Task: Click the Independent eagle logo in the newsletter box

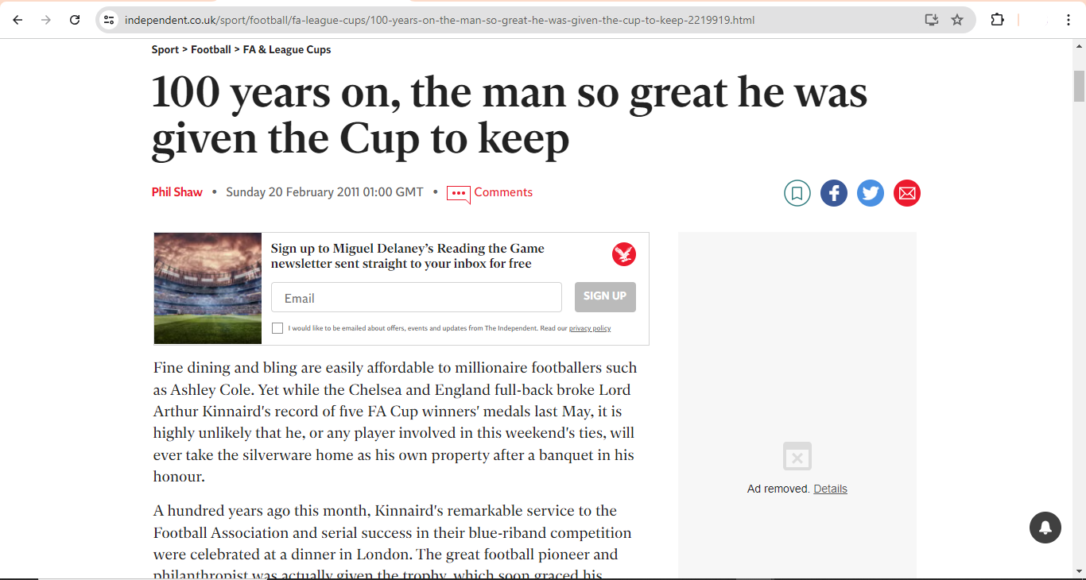Action: [624, 254]
